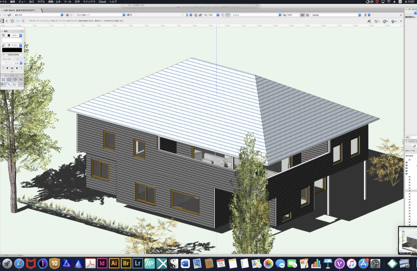Toggle visibility eye in Navigation palette
The height and width of the screenshot is (271, 417).
[406, 162]
